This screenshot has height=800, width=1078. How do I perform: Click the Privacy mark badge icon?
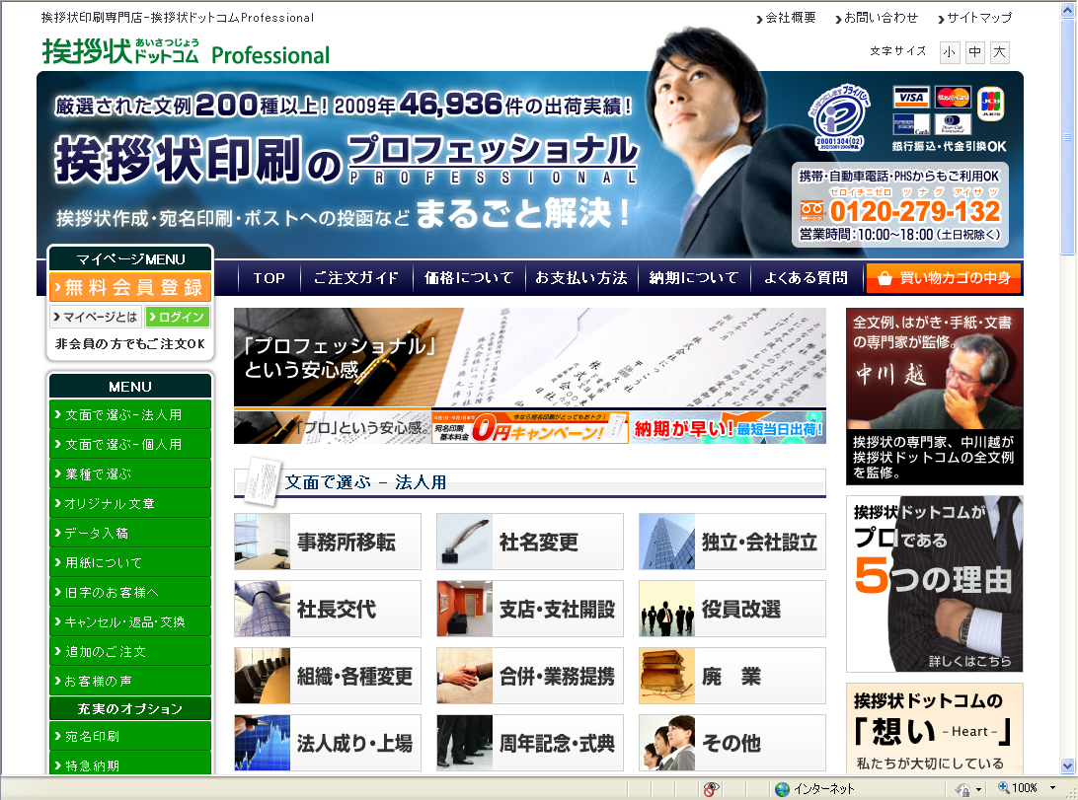[839, 117]
